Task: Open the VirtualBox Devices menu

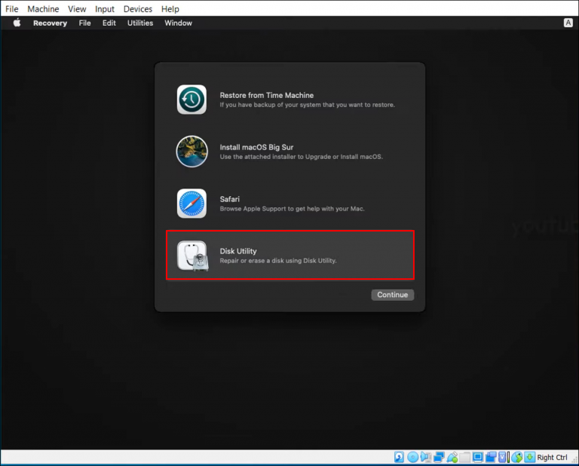Action: 138,9
